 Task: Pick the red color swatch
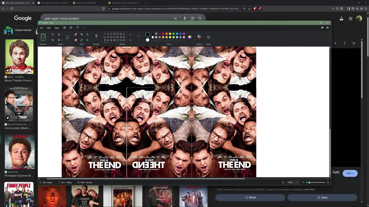pyautogui.click(x=163, y=34)
